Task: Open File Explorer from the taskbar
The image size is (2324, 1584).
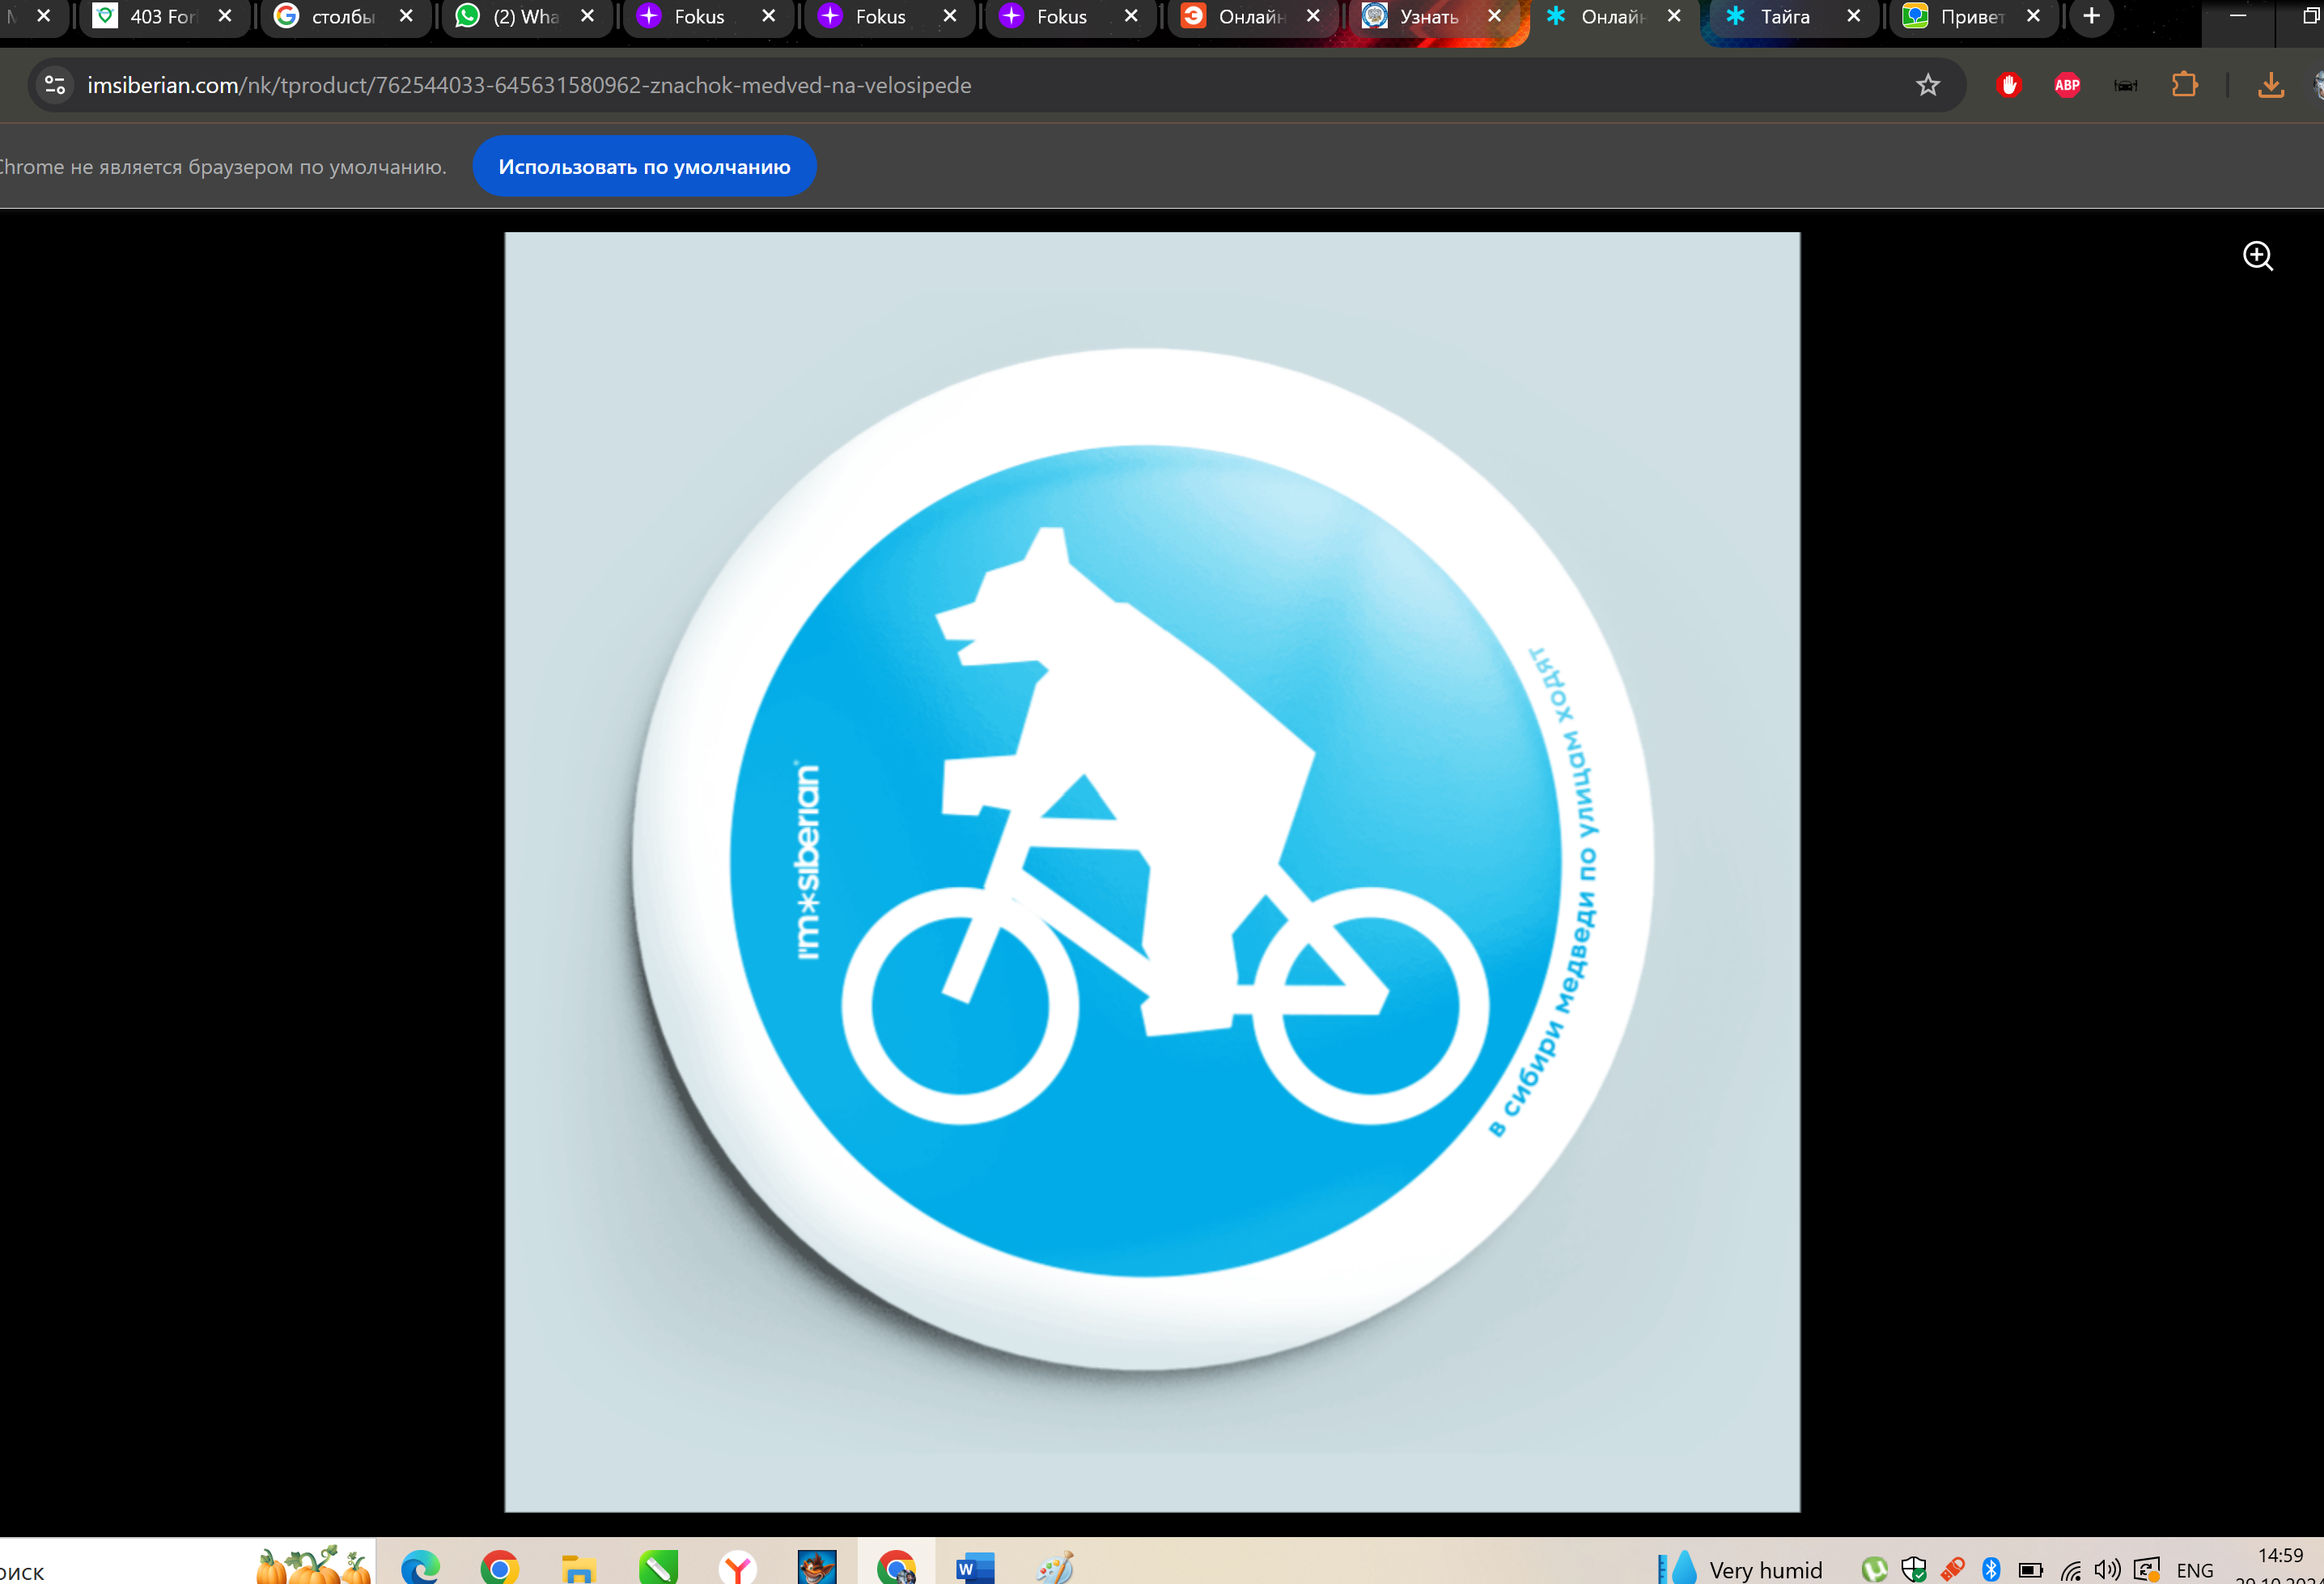Action: pyautogui.click(x=578, y=1566)
